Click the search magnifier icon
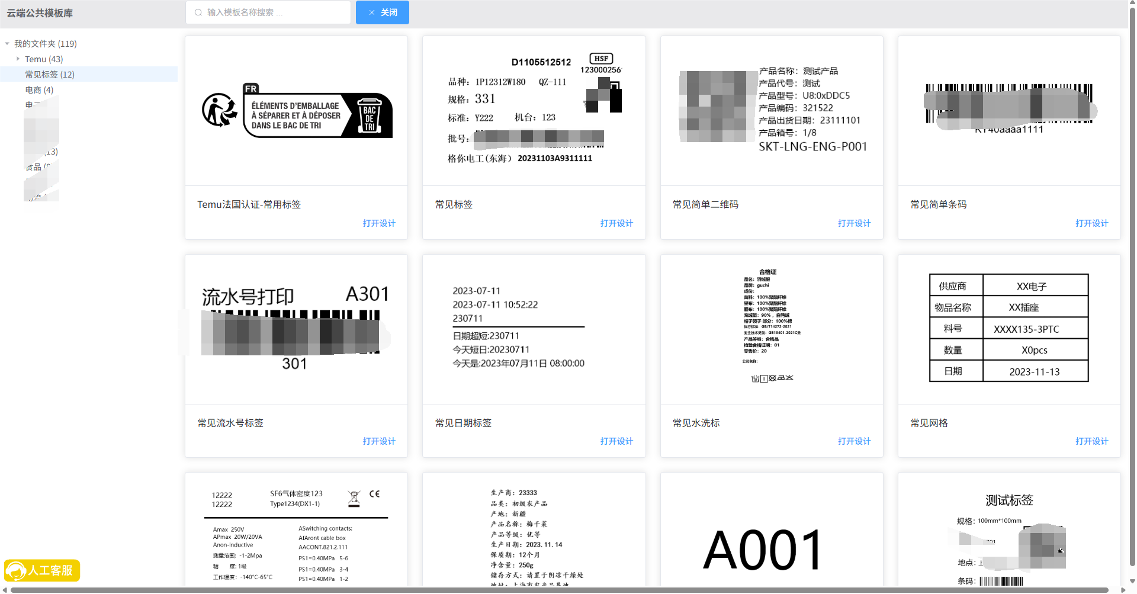 click(198, 12)
